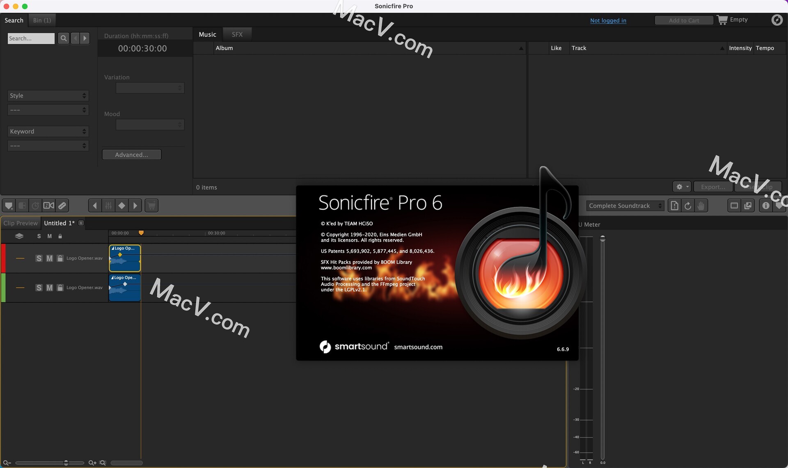
Task: Click the Advanced... button
Action: [132, 155]
